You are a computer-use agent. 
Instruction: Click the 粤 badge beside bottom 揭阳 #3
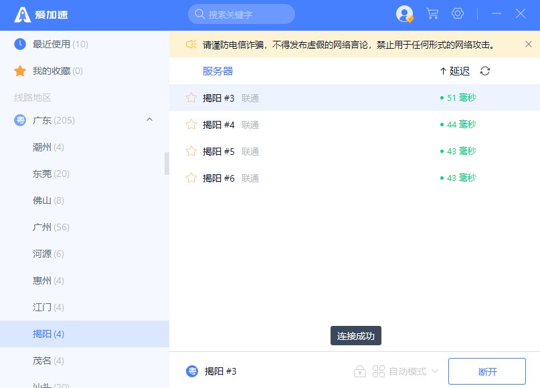[x=192, y=371]
